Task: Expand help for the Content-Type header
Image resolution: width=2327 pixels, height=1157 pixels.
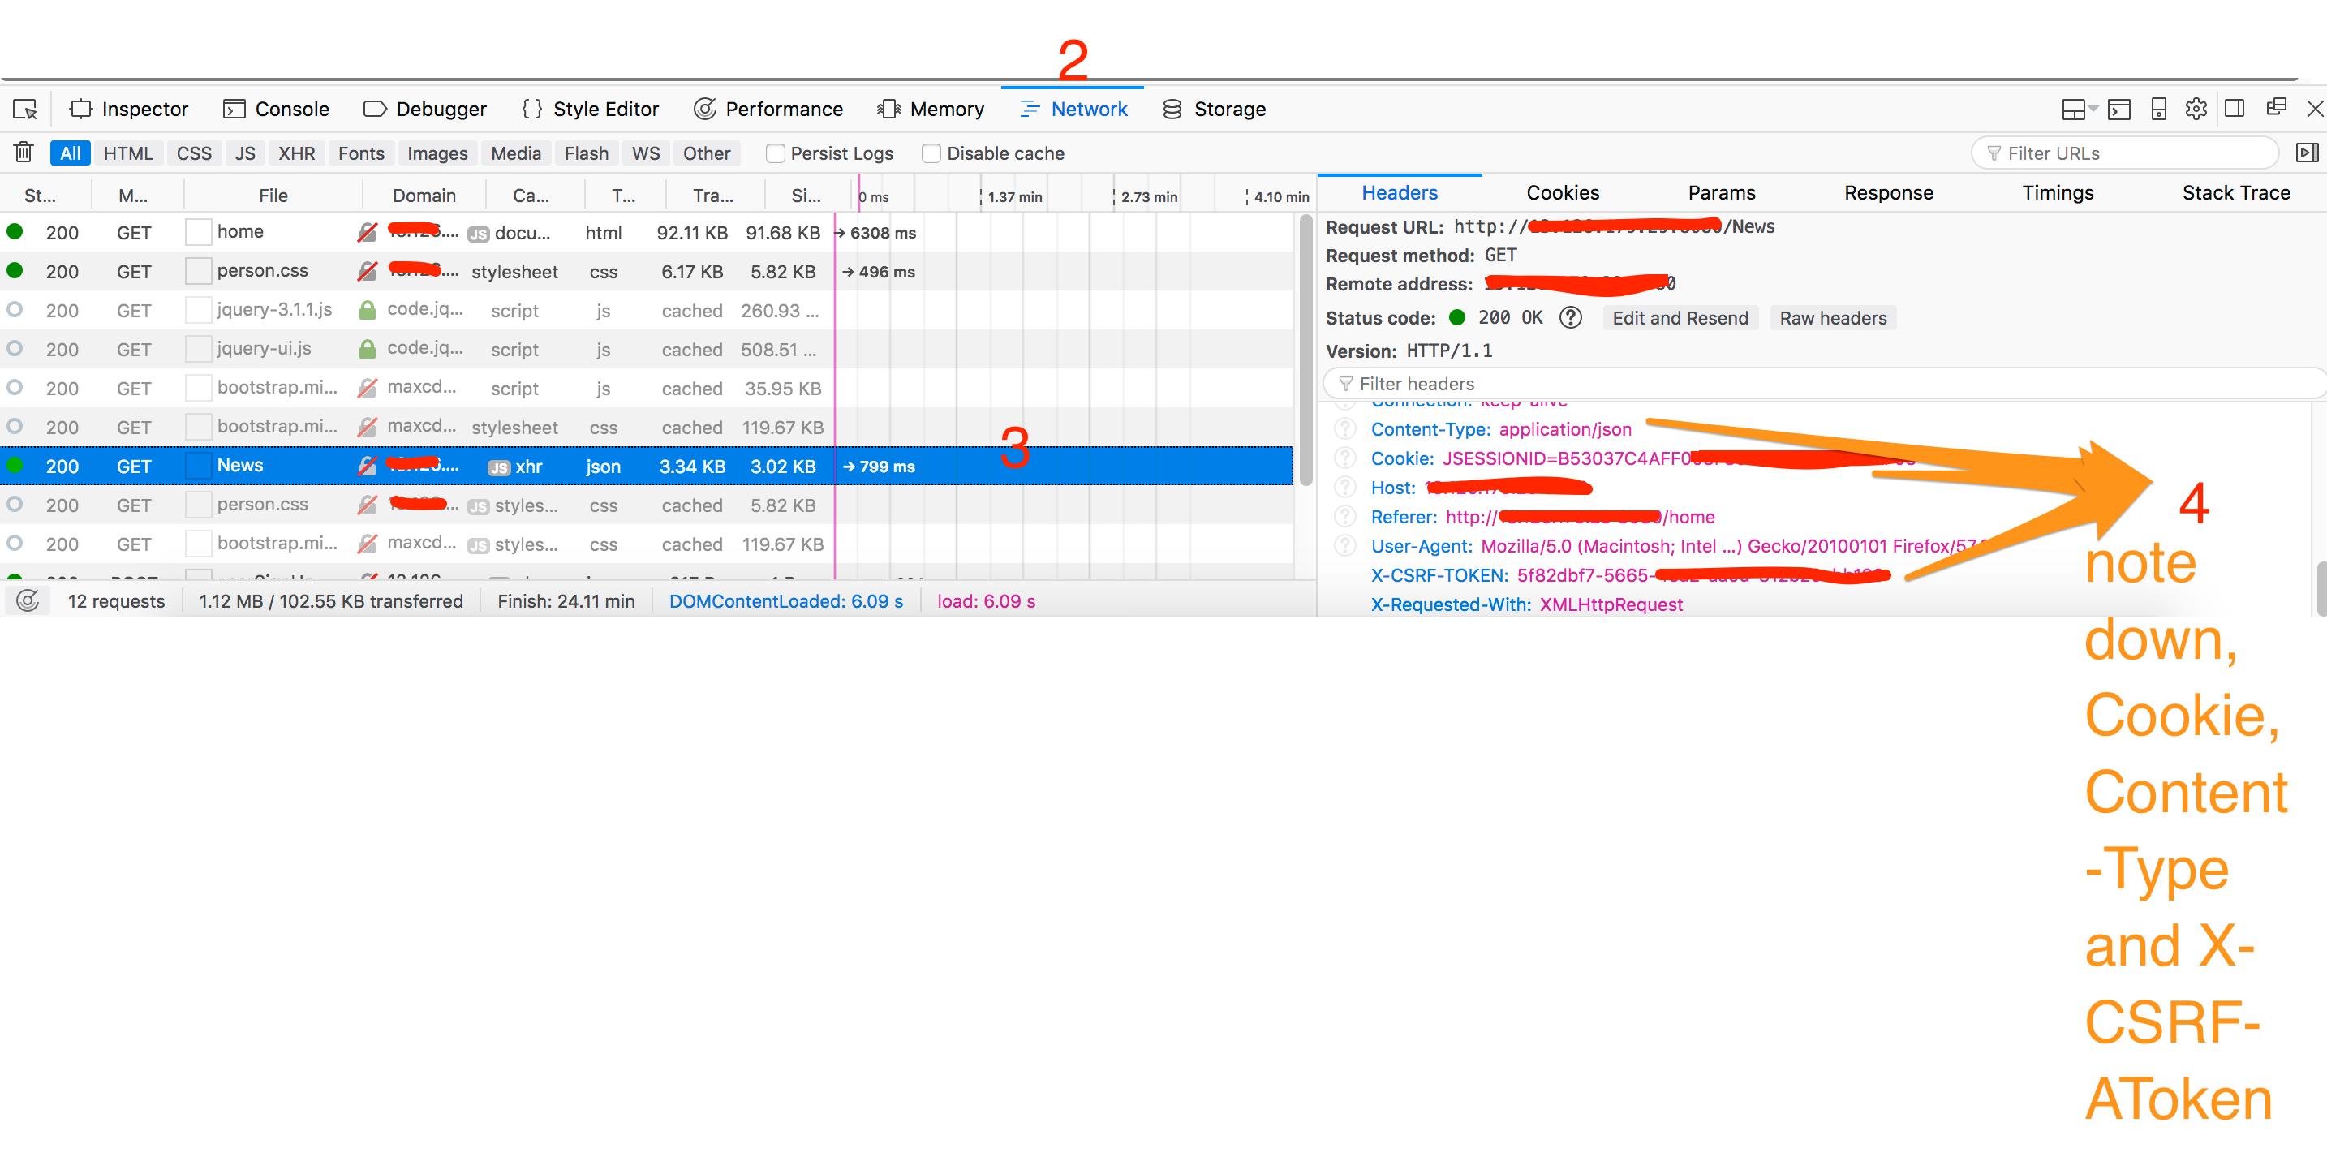Action: click(1346, 430)
